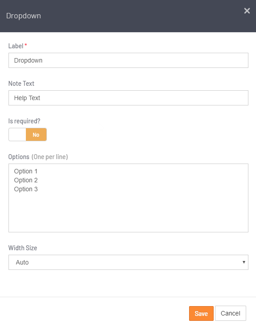This screenshot has height=328, width=256.
Task: Cancel editing the dropdown field
Action: tap(230, 313)
